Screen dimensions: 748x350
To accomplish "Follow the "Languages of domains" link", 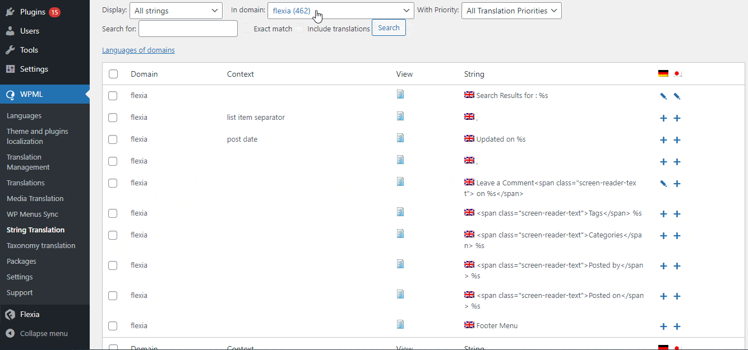I will (138, 50).
